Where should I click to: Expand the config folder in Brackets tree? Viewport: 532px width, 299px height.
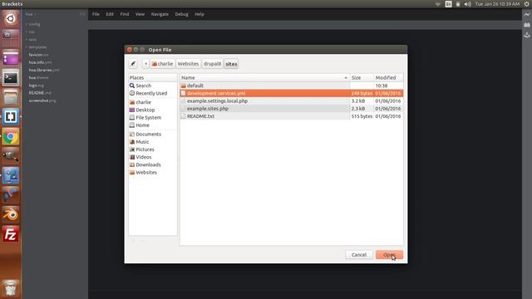pyautogui.click(x=33, y=24)
